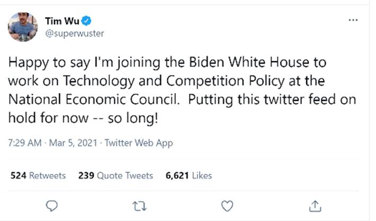Open Tim Wu's profile avatar
Viewport: 376px width, 221px height.
tap(23, 27)
